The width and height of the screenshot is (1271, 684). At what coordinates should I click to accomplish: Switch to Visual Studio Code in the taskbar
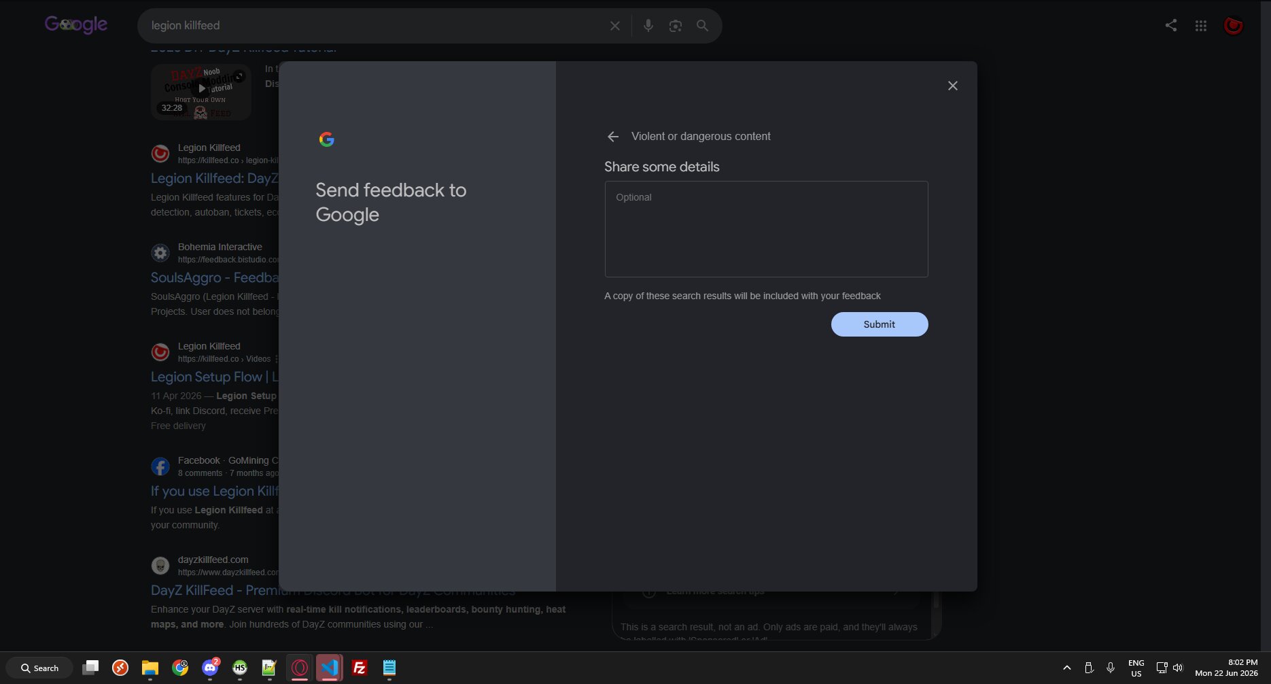(x=330, y=668)
